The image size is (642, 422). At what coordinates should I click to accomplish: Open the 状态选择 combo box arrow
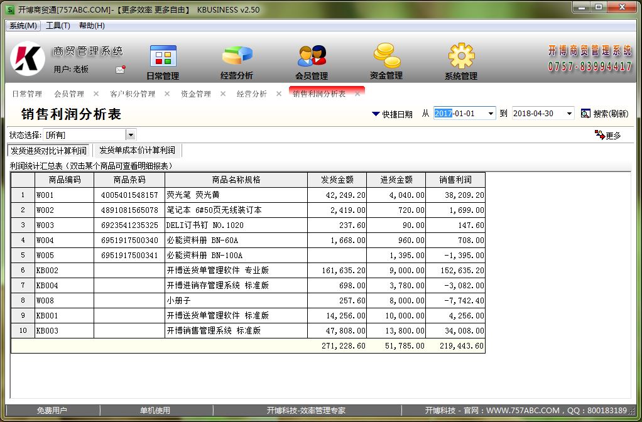131,134
